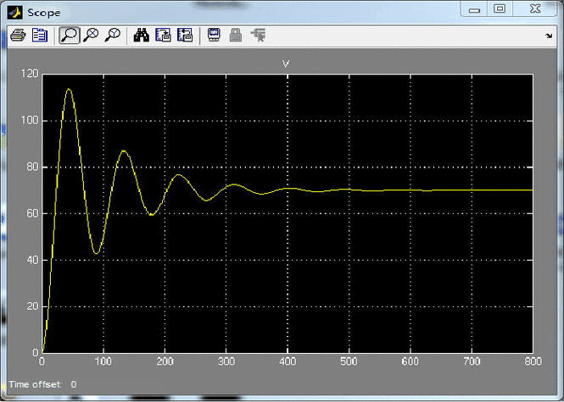Click the x-axis label 600
Screen dimensions: 564x402
coord(410,361)
